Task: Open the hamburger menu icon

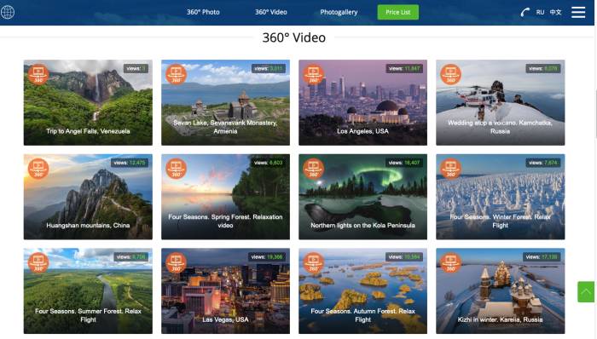Action: coord(578,12)
